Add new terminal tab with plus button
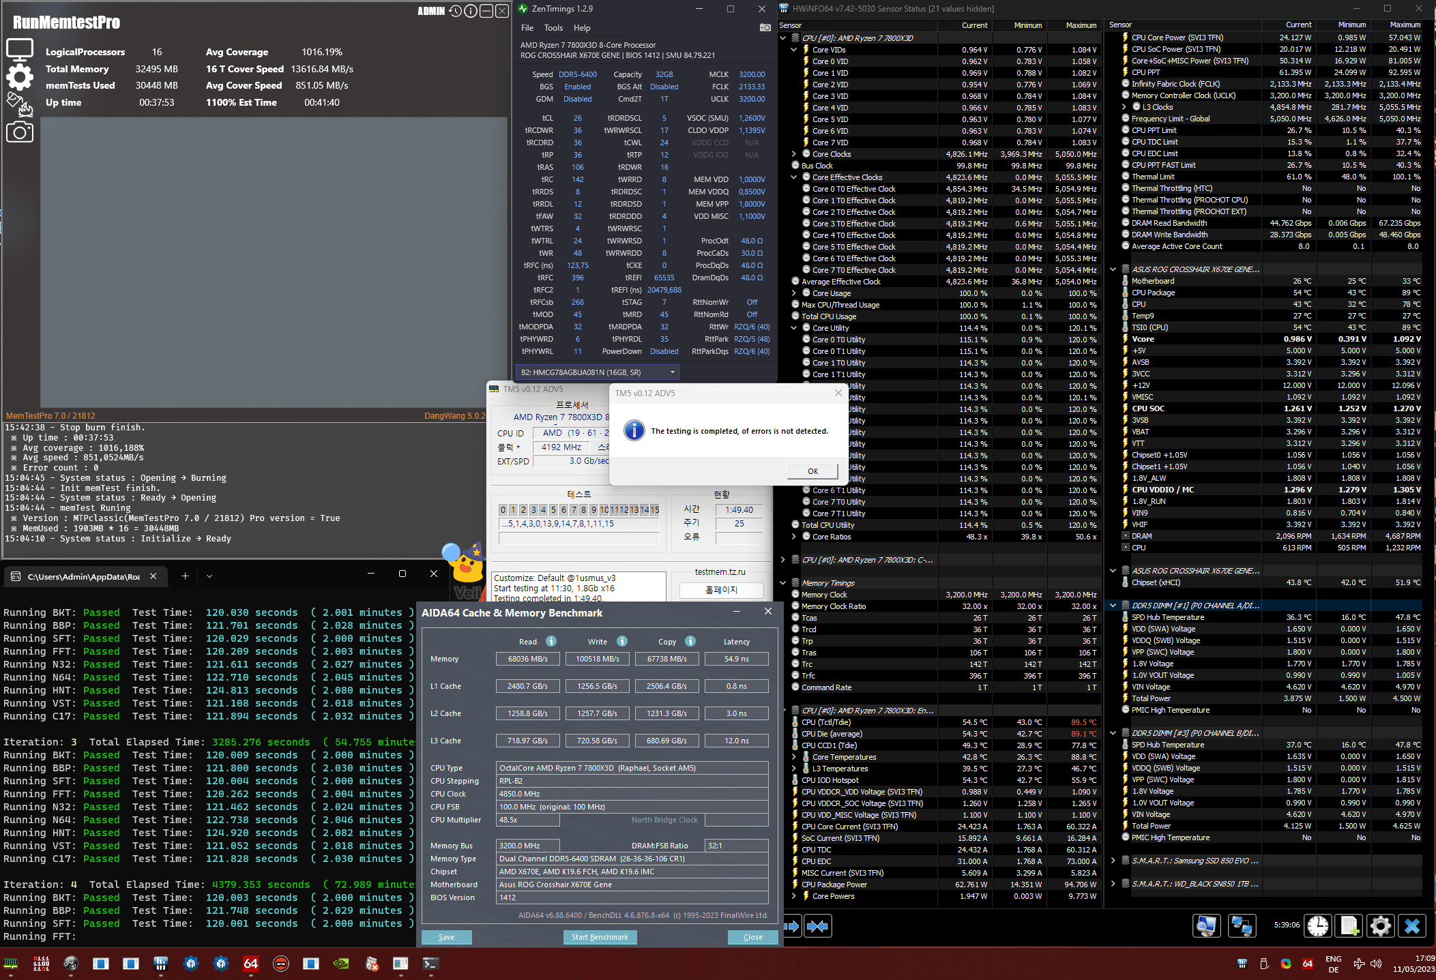Viewport: 1436px width, 980px height. [185, 576]
